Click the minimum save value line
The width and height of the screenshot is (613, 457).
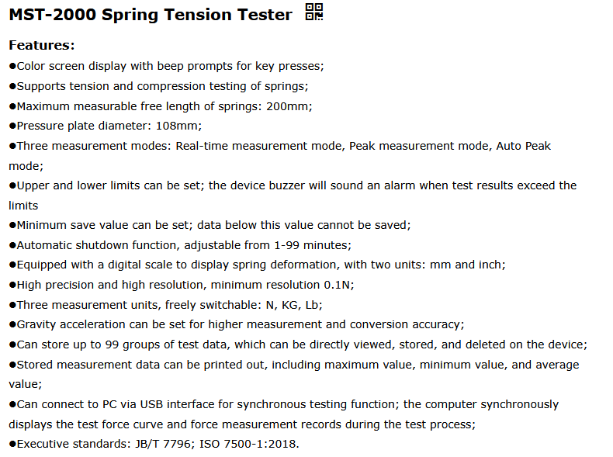(210, 225)
